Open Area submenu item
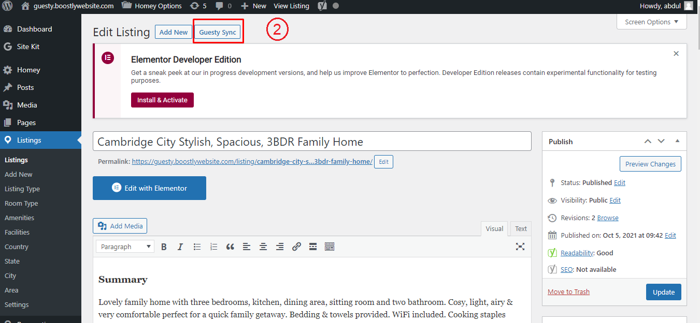This screenshot has height=323, width=700. pyautogui.click(x=11, y=290)
